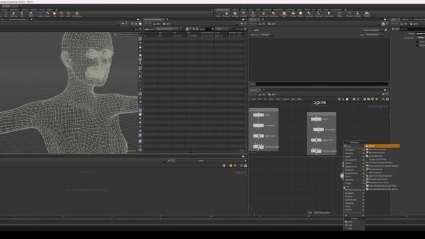Image resolution: width=425 pixels, height=239 pixels.
Task: Select the Spot Light shelf tool
Action: tap(235, 14)
